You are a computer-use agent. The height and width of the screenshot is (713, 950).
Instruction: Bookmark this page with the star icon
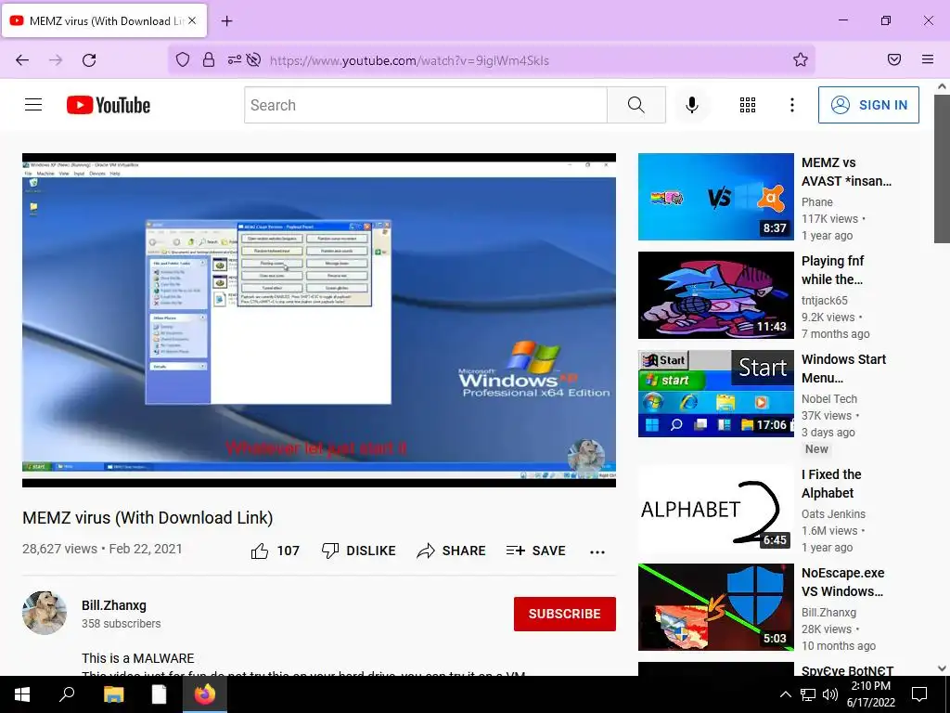point(801,59)
